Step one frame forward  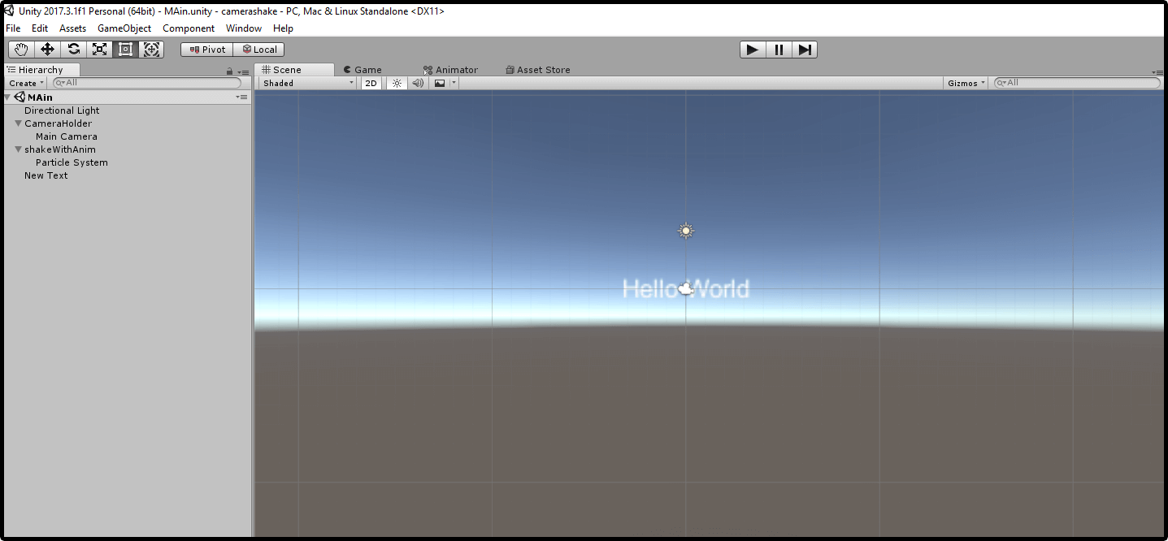tap(805, 49)
